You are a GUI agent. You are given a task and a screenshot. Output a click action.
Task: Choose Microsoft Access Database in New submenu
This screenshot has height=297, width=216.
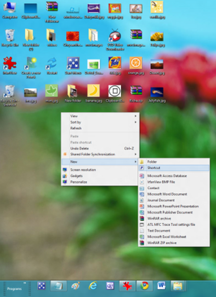point(174,176)
